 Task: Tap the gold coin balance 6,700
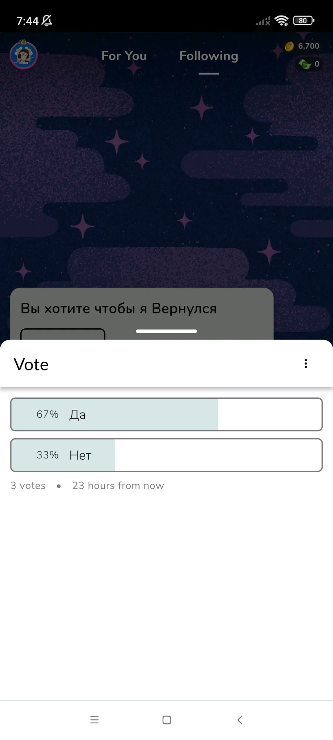[303, 46]
